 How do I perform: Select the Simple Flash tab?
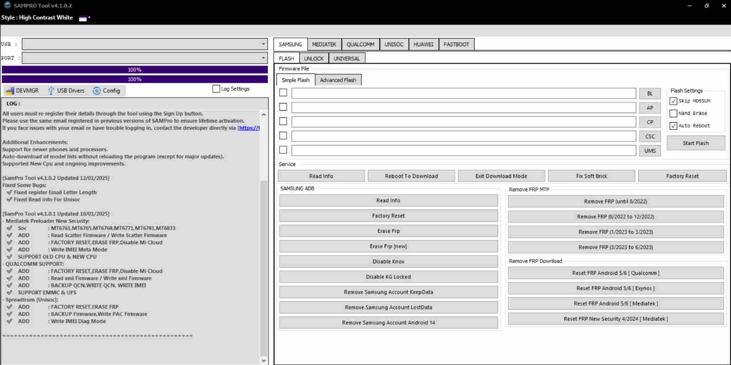click(296, 80)
